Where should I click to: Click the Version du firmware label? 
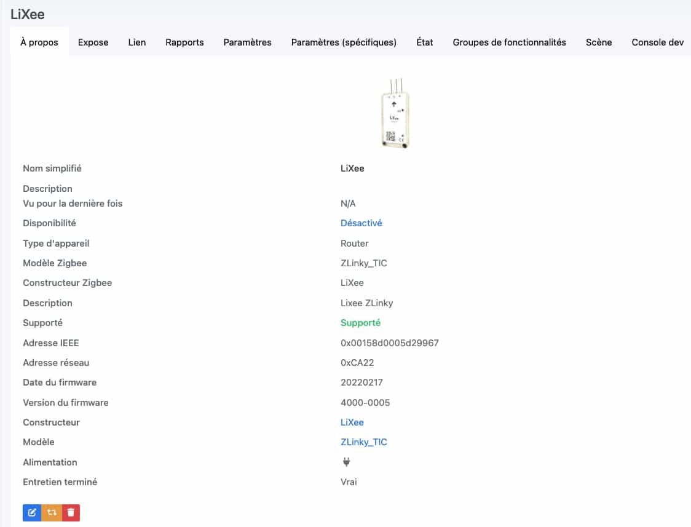click(66, 402)
